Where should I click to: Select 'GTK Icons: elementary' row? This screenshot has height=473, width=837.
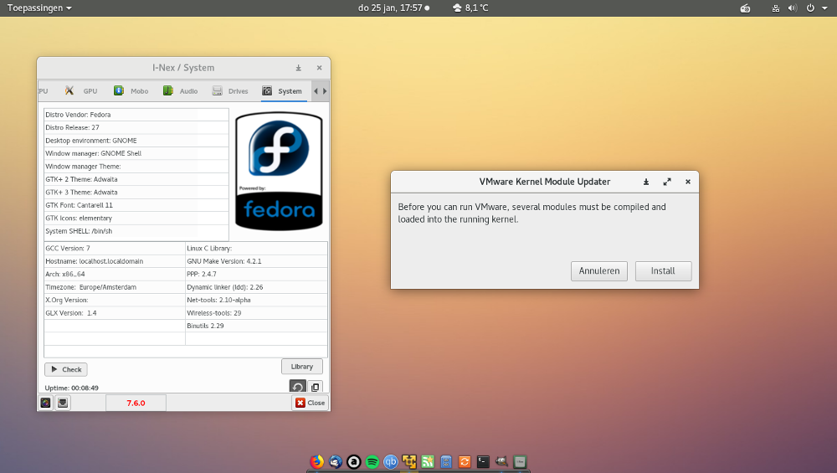point(136,218)
